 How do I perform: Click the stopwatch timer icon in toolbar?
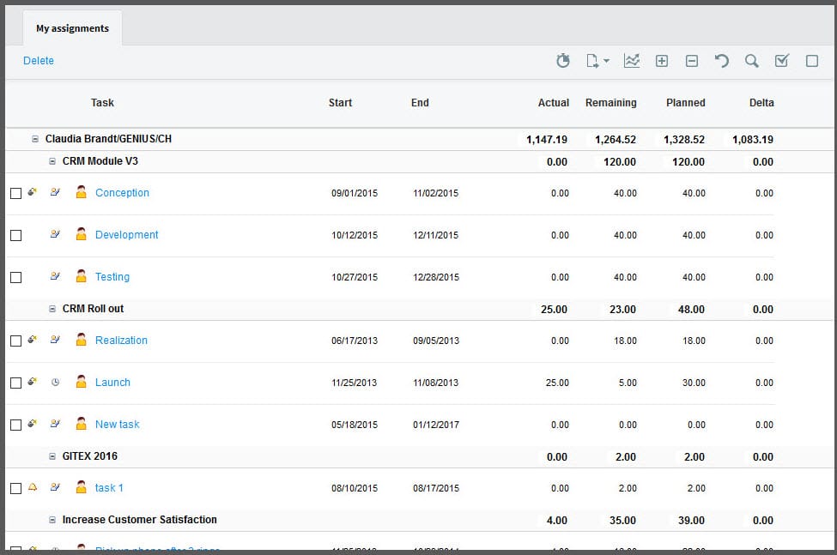coord(563,61)
